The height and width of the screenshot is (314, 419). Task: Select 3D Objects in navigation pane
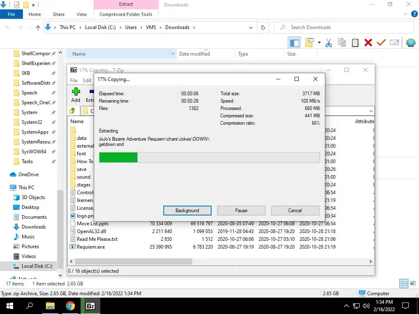pos(33,197)
